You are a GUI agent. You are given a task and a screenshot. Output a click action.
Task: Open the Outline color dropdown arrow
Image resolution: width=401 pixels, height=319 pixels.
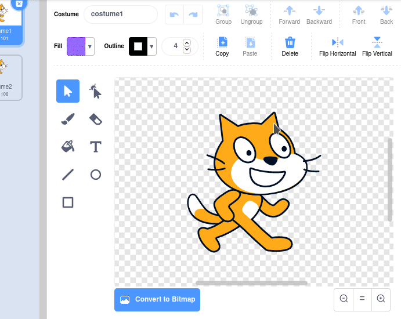[x=151, y=46]
